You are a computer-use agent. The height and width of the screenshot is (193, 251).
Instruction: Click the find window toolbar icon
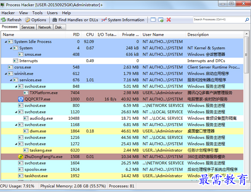coord(153,20)
